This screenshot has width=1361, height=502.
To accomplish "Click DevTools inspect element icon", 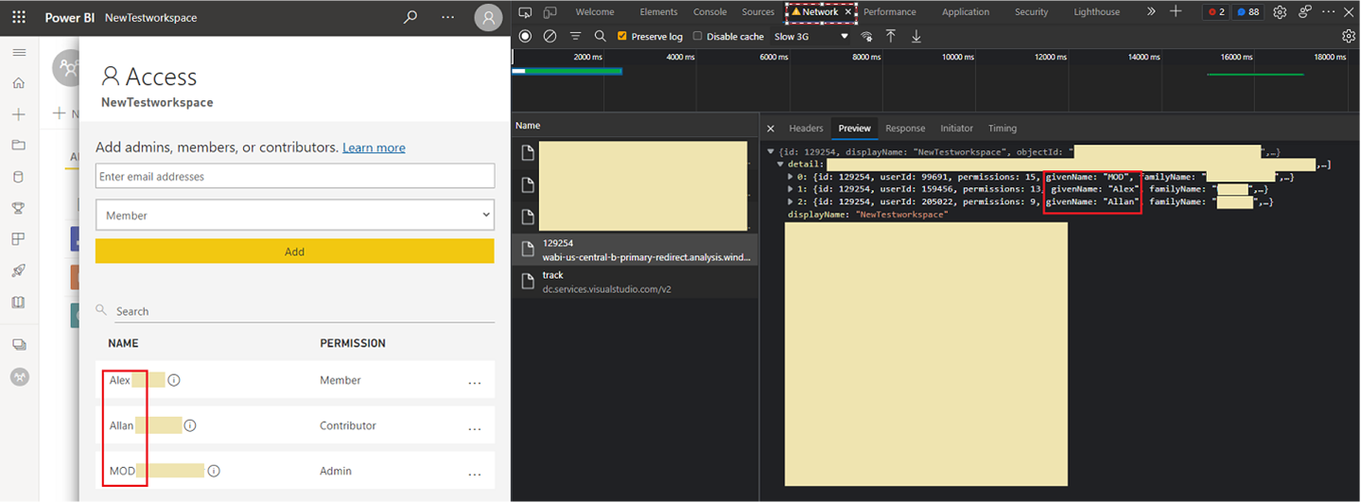I will pos(525,12).
